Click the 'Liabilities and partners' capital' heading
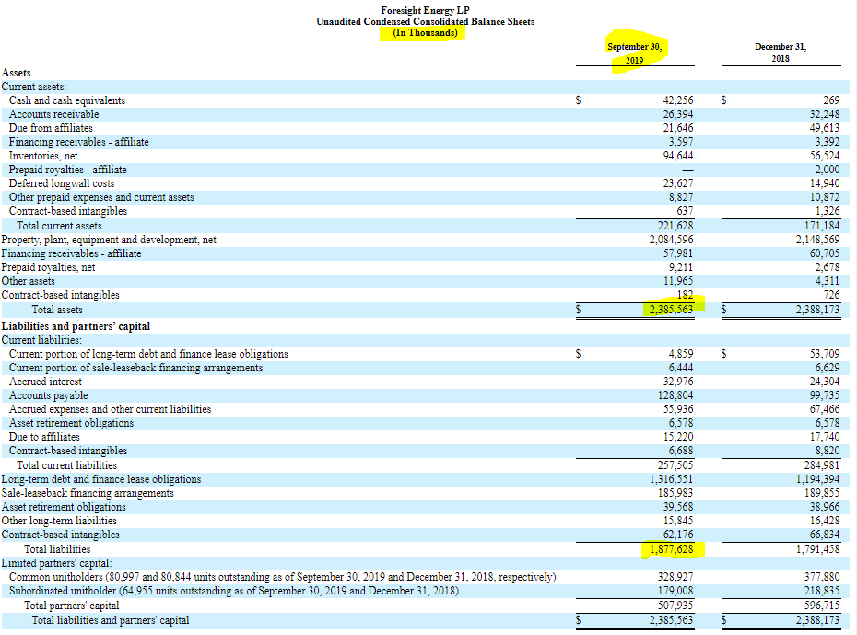 tap(76, 326)
